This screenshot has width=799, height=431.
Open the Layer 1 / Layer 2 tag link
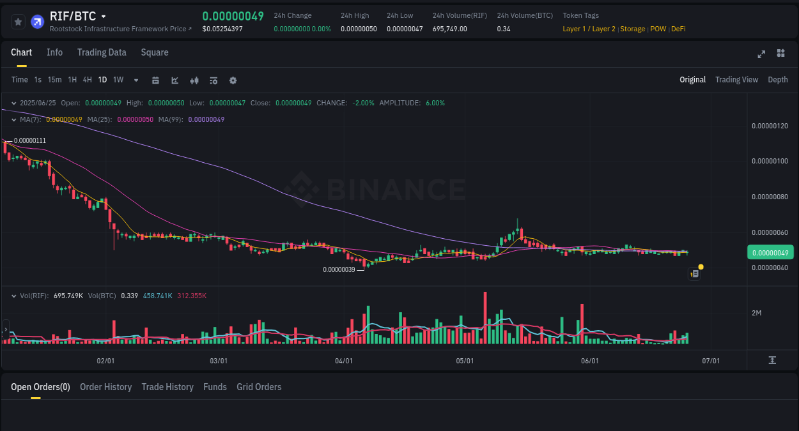click(589, 29)
